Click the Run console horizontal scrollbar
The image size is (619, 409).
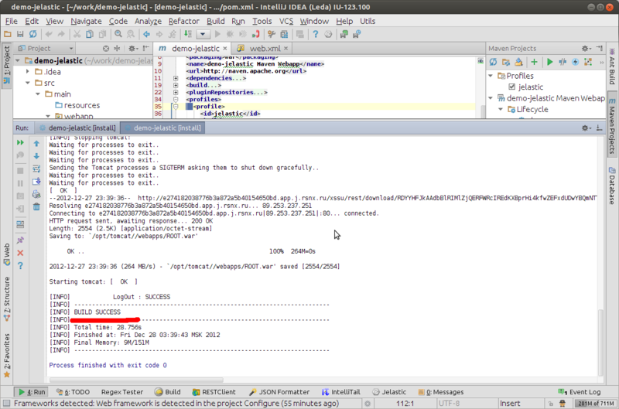tap(137, 380)
